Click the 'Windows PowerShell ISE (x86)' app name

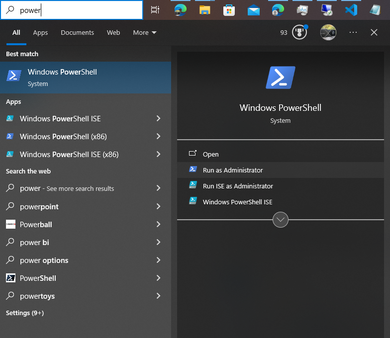[69, 154]
